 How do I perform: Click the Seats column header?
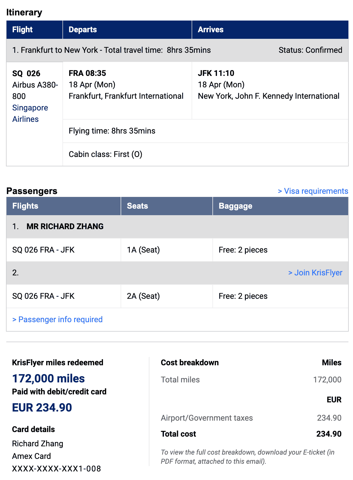click(x=137, y=206)
